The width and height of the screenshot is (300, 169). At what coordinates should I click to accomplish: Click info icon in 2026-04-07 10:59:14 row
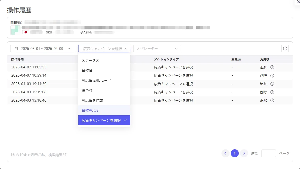tap(272, 75)
